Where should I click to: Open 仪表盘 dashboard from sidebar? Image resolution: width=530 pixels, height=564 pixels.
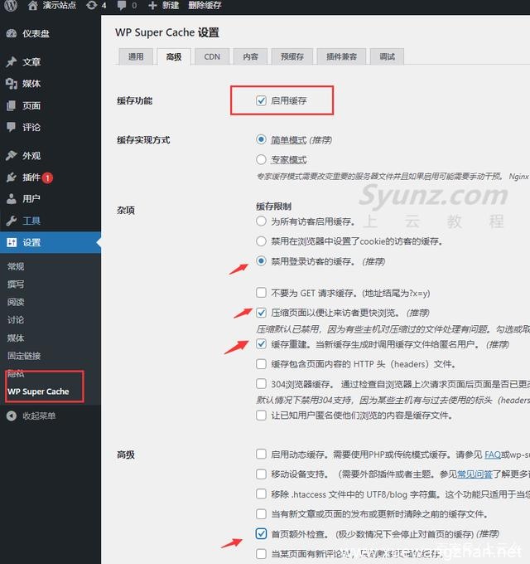coord(36,34)
